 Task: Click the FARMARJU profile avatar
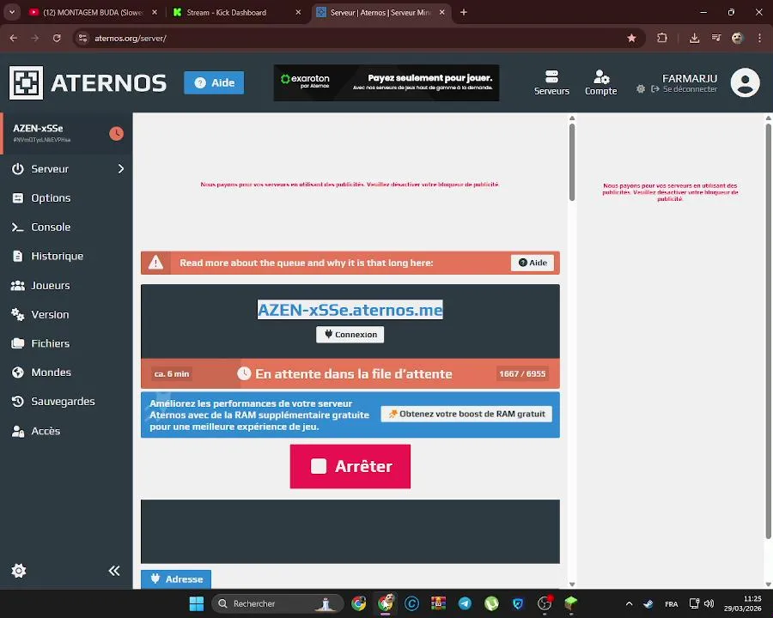click(x=745, y=82)
